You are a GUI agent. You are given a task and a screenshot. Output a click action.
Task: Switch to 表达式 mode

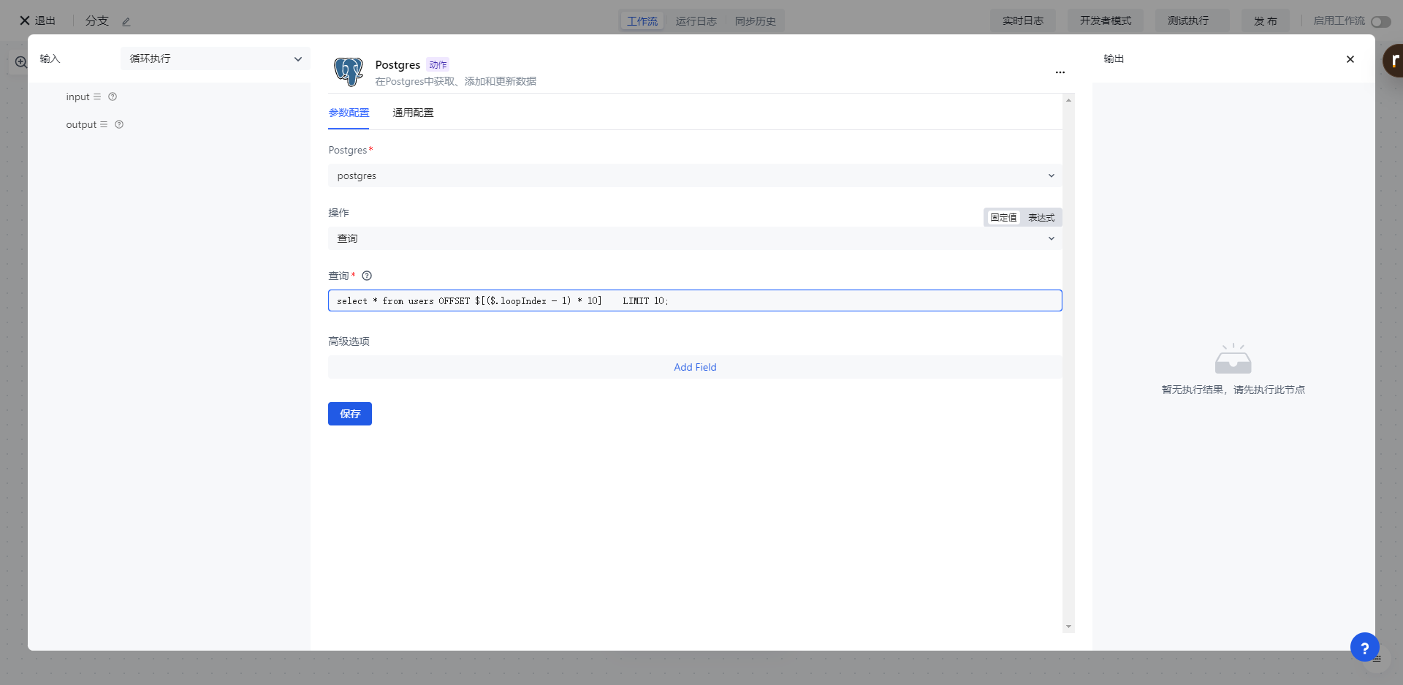click(x=1041, y=217)
